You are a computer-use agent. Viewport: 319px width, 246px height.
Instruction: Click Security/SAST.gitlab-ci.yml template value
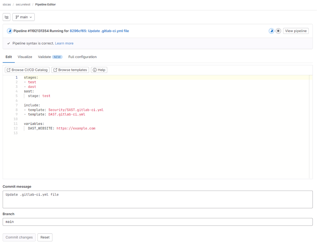pos(76,110)
